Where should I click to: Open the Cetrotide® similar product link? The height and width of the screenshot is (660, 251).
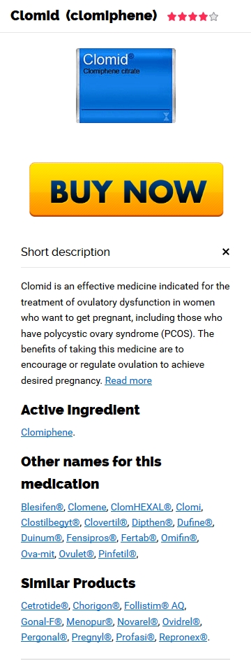click(45, 605)
